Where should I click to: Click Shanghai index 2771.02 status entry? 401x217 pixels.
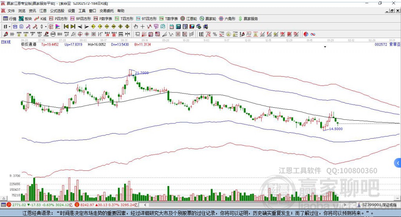click(x=40, y=205)
